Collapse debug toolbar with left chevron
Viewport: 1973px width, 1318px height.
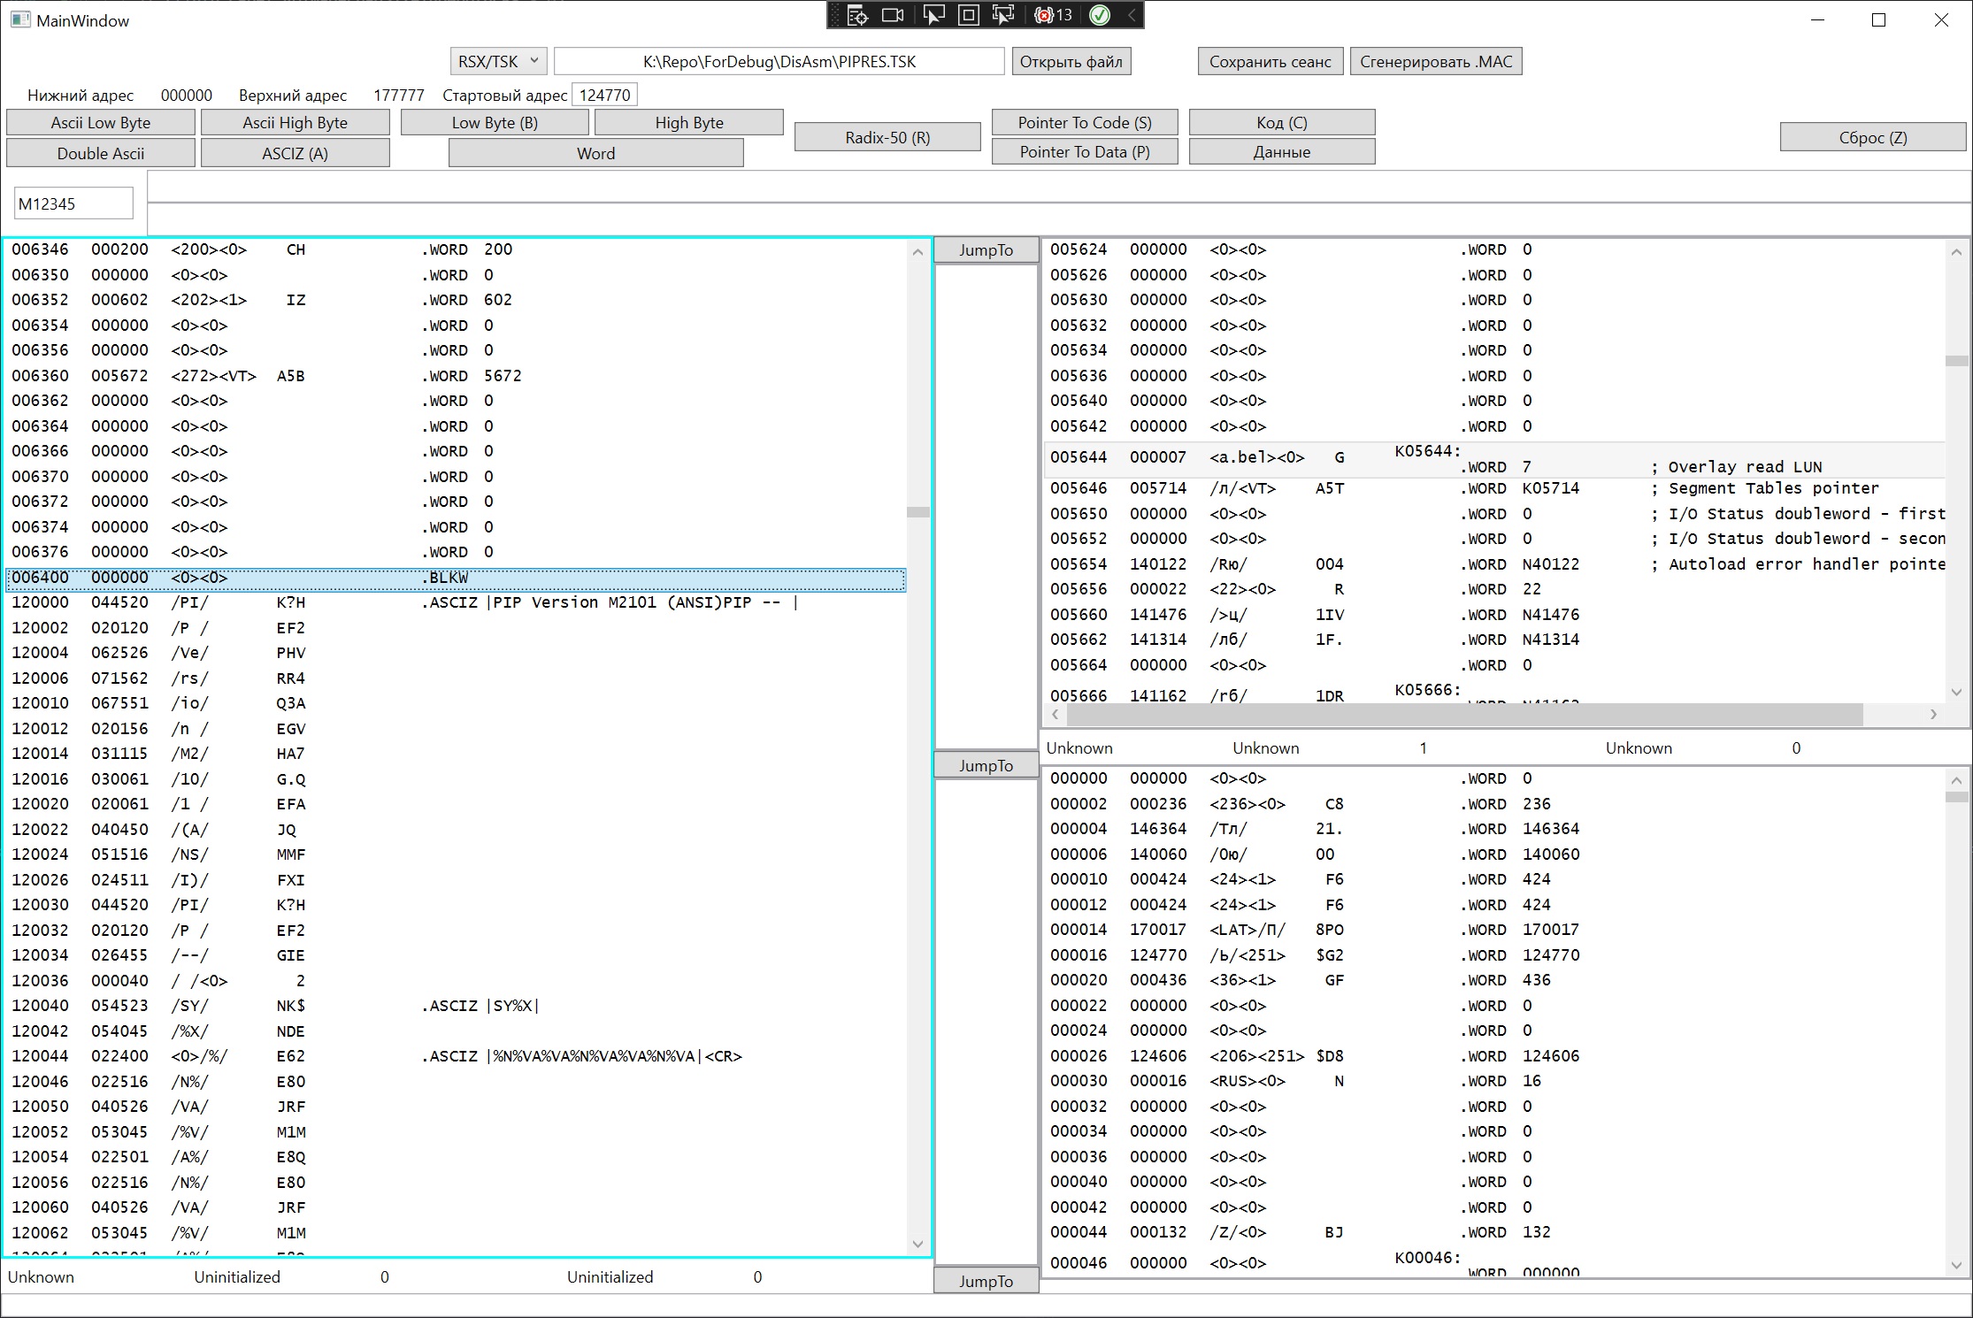[1132, 15]
